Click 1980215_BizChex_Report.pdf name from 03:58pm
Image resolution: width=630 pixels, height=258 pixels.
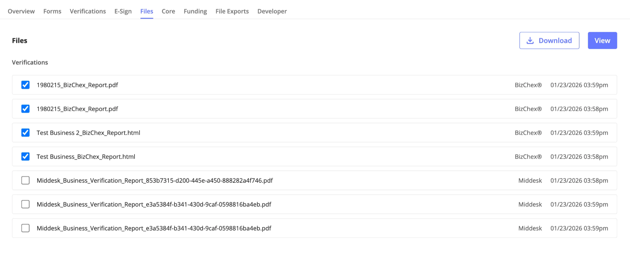(x=77, y=109)
